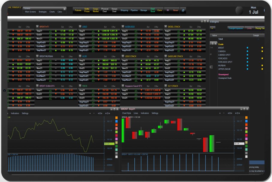This screenshot has height=182, width=272.
Task: Open the chart icon for Singapore Gasoil EFS Aug21
Action: tap(136, 90)
